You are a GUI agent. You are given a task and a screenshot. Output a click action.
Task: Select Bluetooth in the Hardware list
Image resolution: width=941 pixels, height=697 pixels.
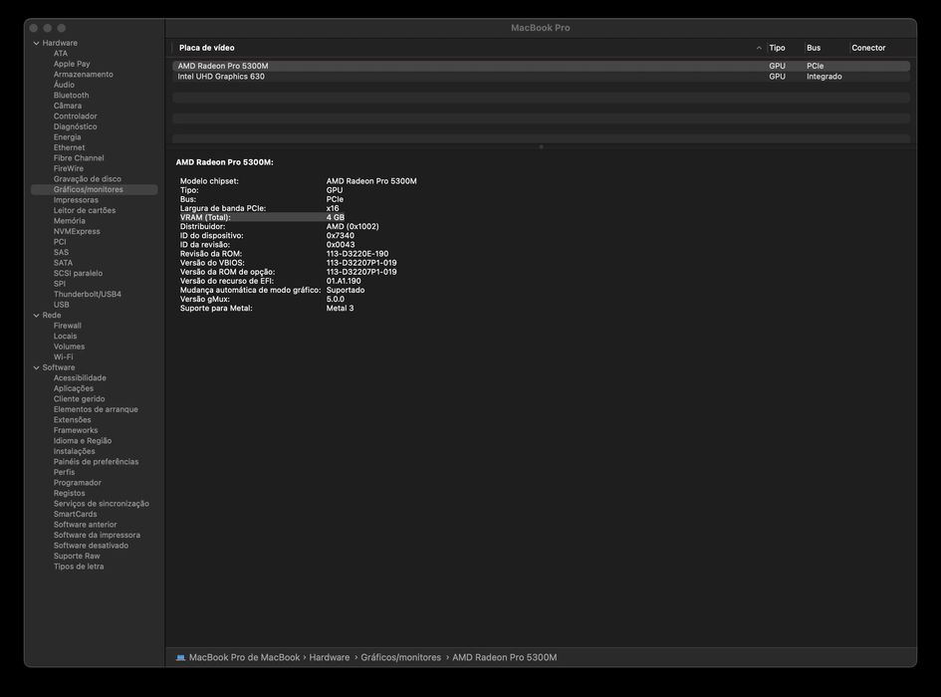[71, 96]
